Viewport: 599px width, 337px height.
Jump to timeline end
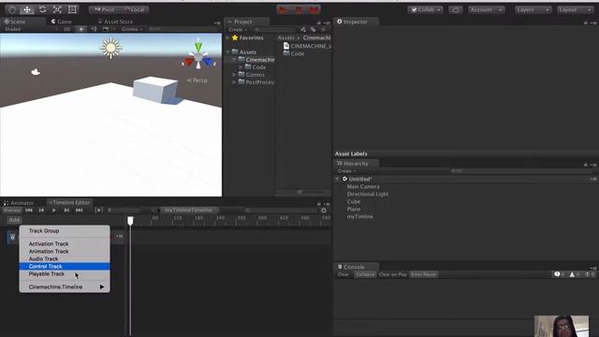point(79,210)
